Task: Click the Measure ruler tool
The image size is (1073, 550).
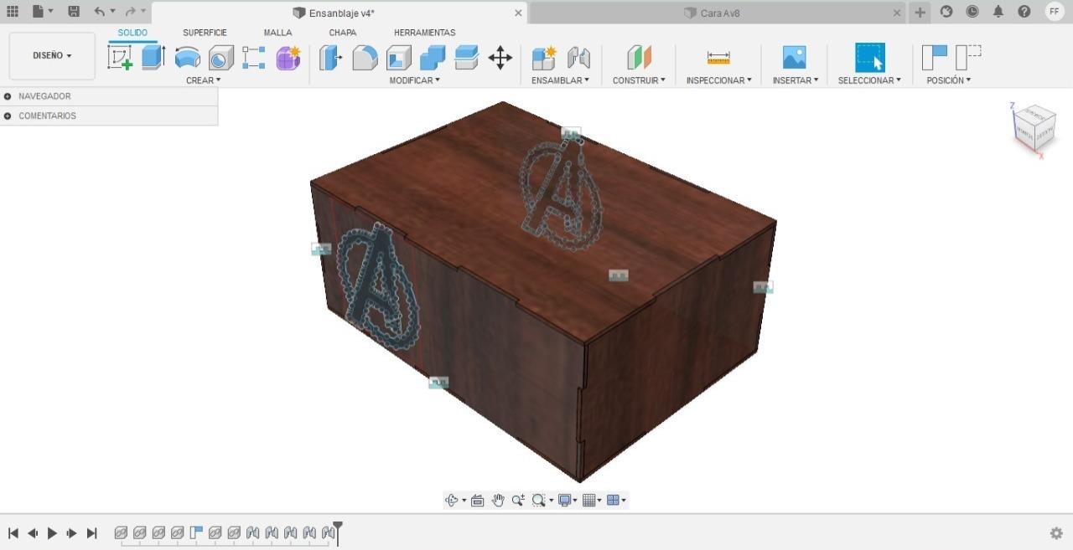Action: point(718,57)
